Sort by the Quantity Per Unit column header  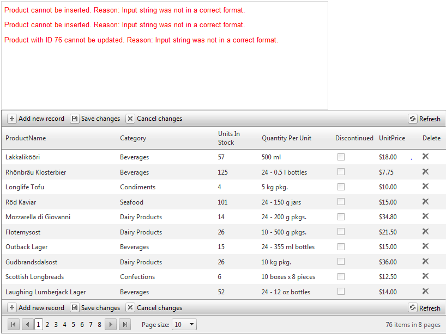(x=286, y=138)
